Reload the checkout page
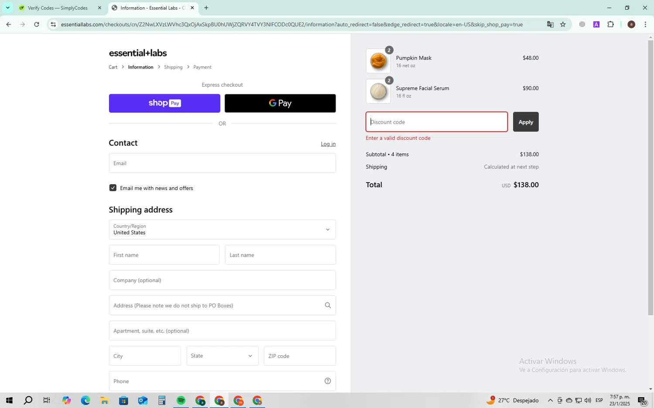 click(37, 24)
